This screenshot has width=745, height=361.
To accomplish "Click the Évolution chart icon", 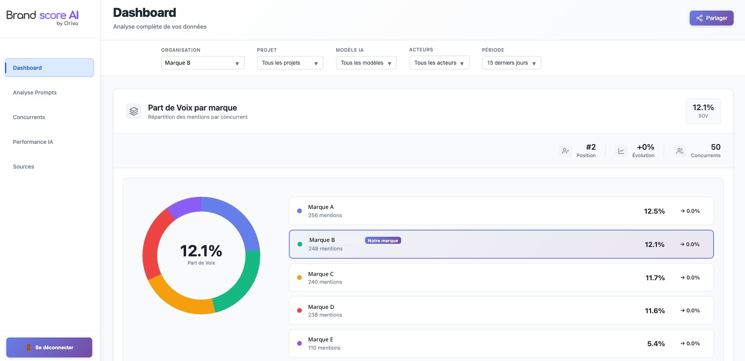I will (621, 151).
